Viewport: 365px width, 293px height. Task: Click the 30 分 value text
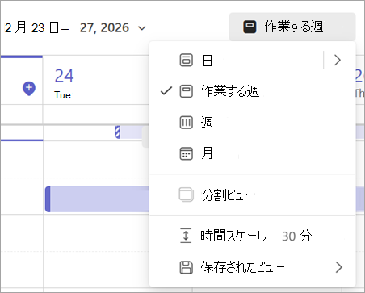coord(297,236)
